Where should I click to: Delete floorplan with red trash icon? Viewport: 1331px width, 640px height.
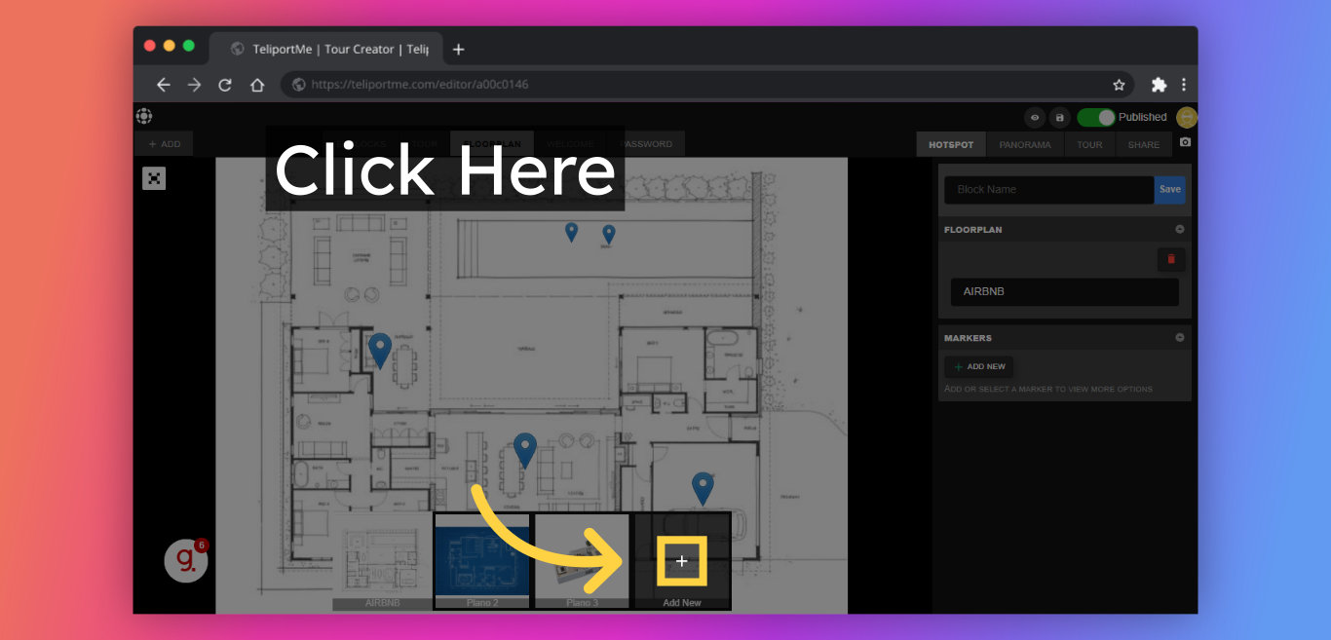[x=1171, y=259]
